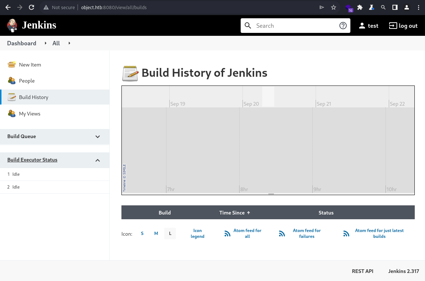The height and width of the screenshot is (281, 425).
Task: Click the 8hr timeline label
Action: 244,189
